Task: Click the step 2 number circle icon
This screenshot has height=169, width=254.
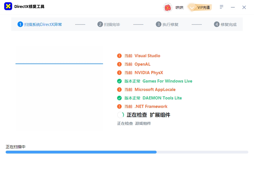Action: (100, 25)
